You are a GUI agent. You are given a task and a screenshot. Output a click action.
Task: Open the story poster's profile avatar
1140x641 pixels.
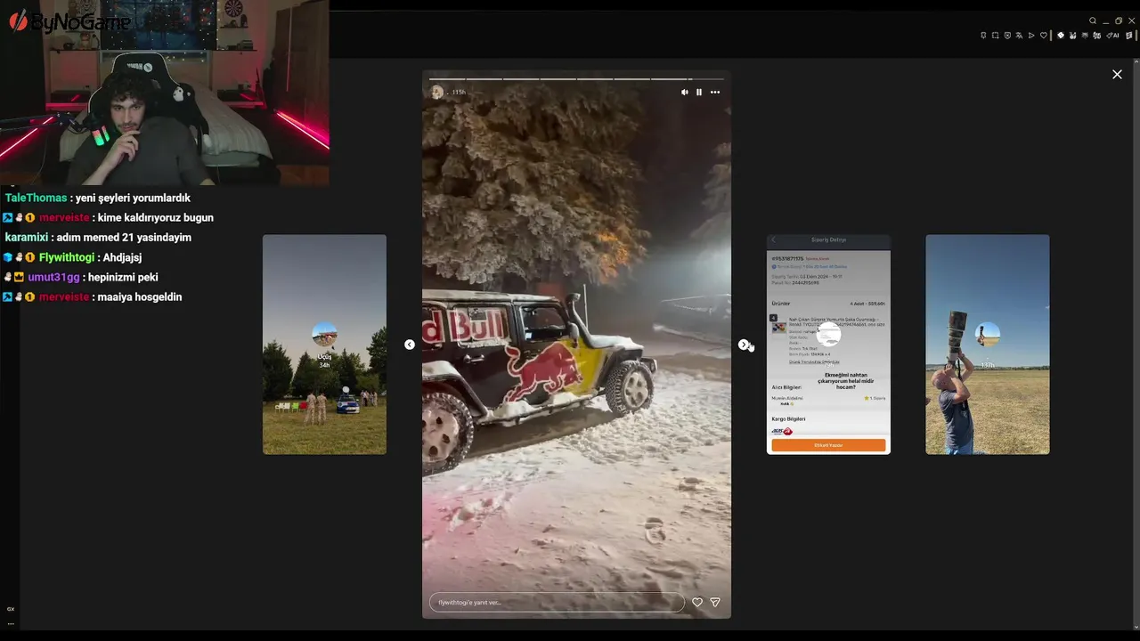437,92
